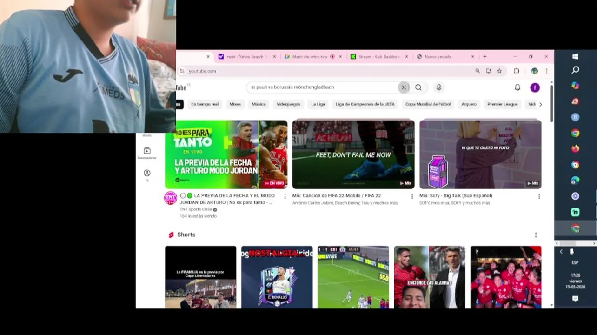The width and height of the screenshot is (597, 335).
Task: Open the purple account avatar menu
Action: (x=535, y=87)
